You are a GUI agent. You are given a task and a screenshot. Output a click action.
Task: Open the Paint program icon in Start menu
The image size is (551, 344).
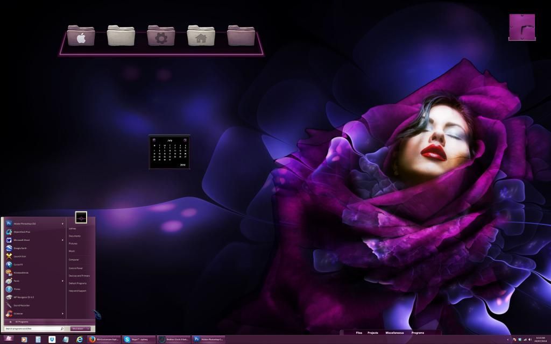tap(9, 281)
